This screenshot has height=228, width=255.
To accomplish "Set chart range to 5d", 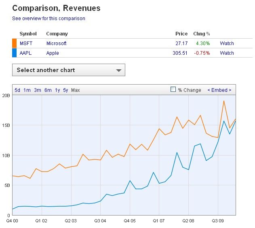I will pos(17,90).
